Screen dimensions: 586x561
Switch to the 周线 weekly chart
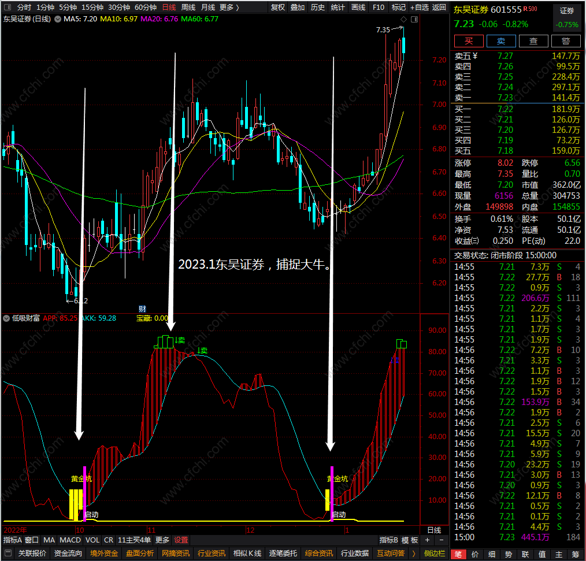point(188,7)
